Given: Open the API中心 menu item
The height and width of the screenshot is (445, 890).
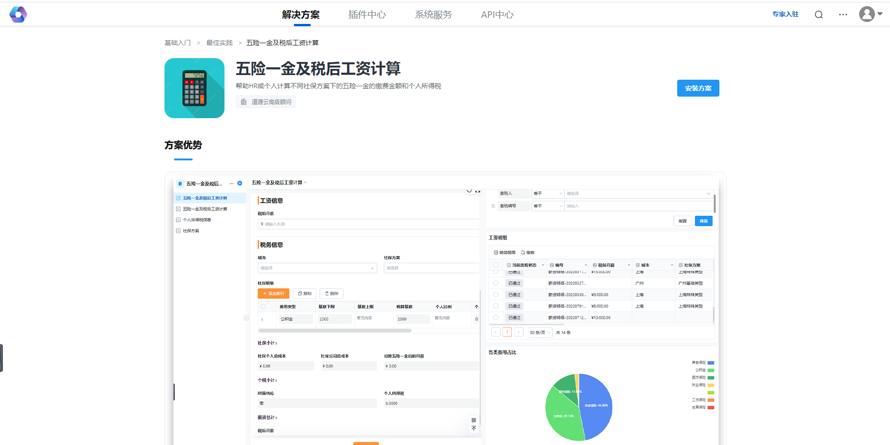Looking at the screenshot, I should (497, 15).
